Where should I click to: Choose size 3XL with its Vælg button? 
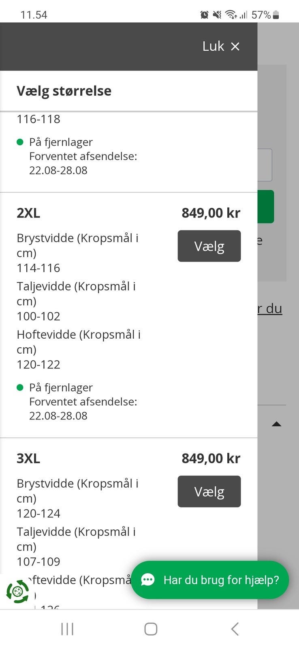click(x=209, y=492)
